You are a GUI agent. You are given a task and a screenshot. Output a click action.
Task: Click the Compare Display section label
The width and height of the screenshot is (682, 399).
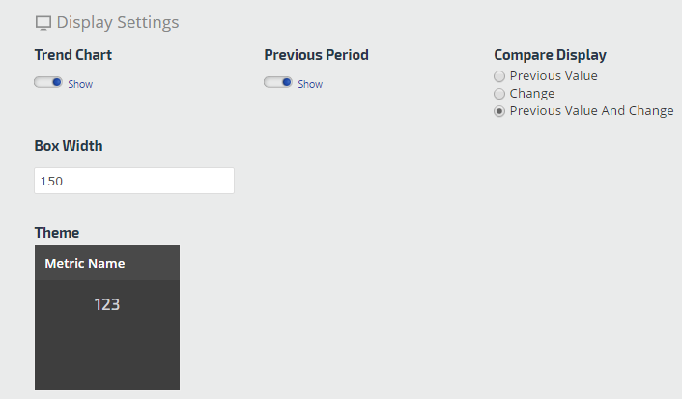(x=550, y=55)
